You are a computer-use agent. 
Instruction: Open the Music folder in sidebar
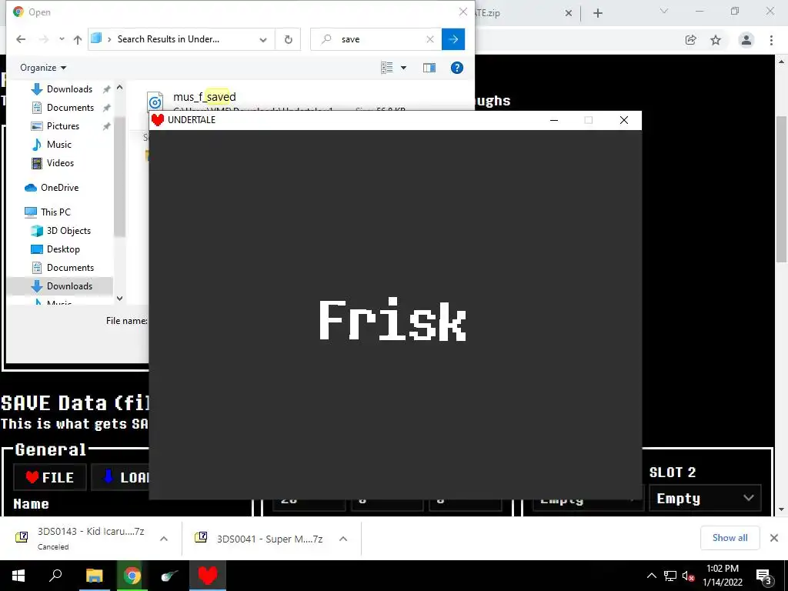coord(58,145)
